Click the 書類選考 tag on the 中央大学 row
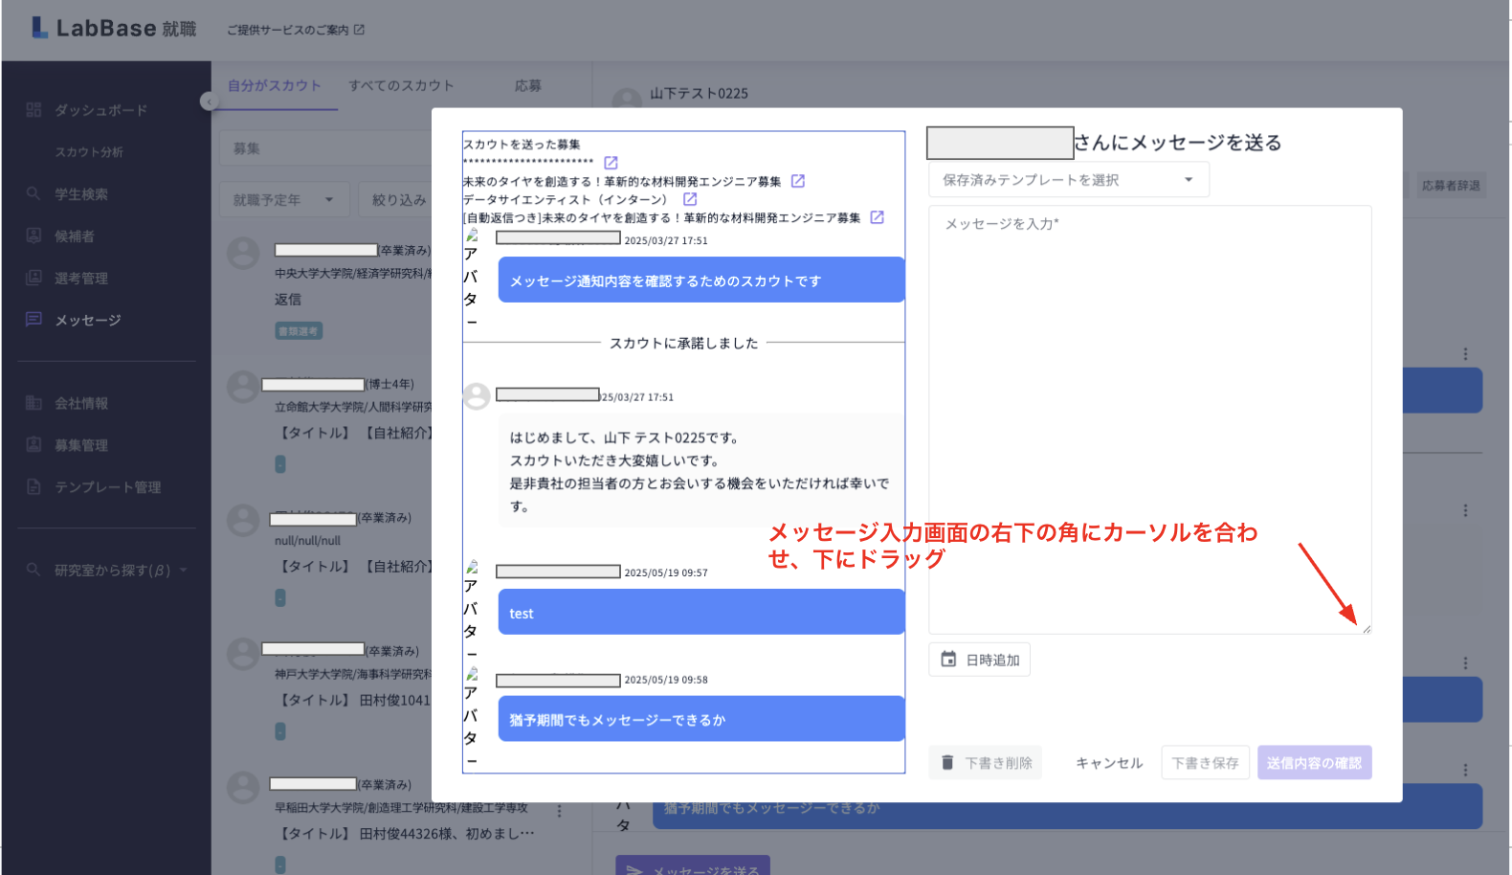 pos(300,331)
